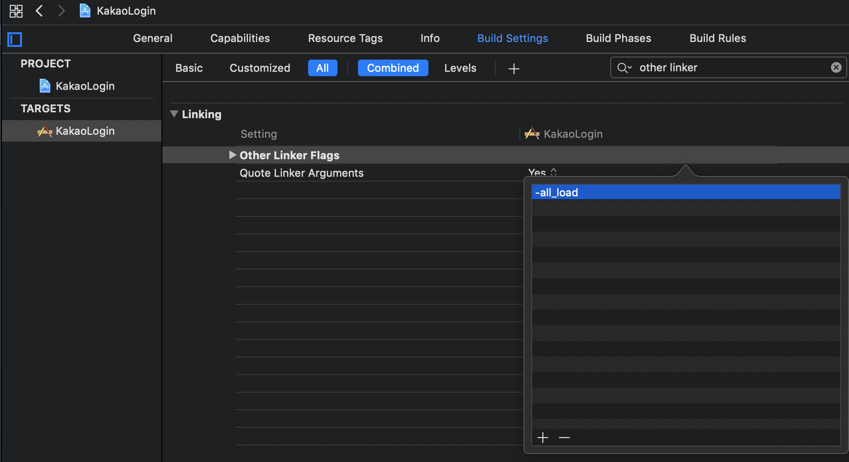Select the All settings filter
This screenshot has height=462, width=849.
tap(323, 68)
